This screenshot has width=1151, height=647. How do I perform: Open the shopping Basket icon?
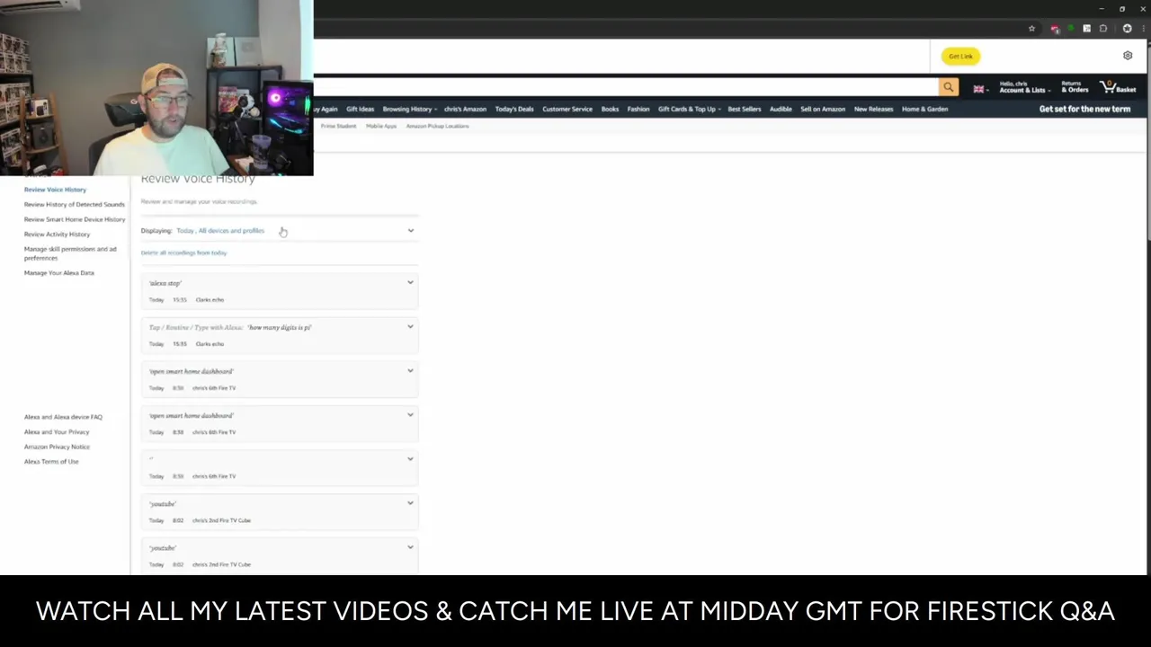(1118, 87)
